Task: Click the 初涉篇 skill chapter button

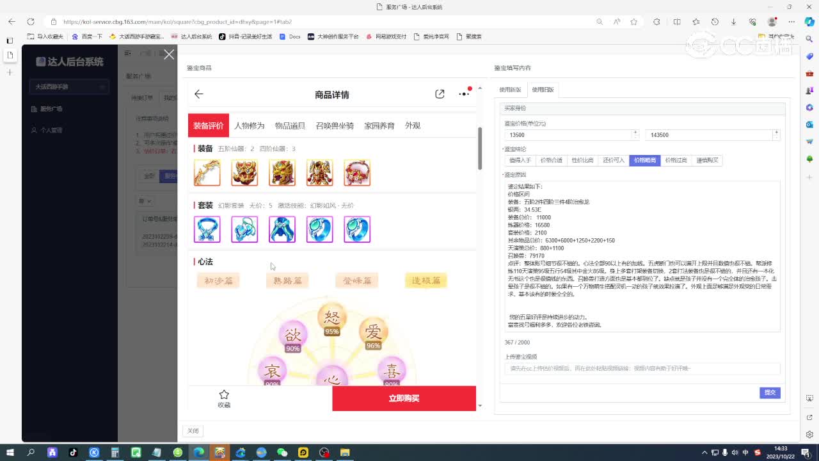Action: [218, 280]
